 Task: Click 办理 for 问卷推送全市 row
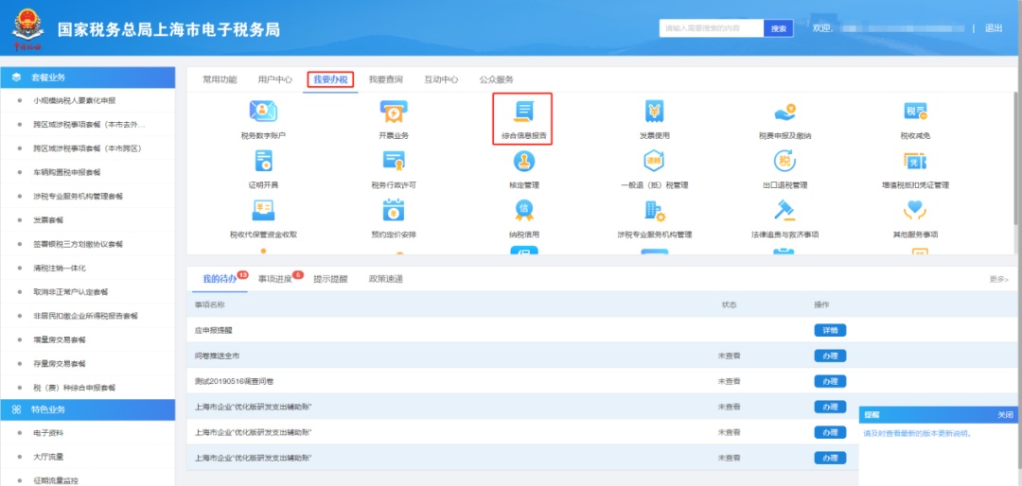coord(830,356)
